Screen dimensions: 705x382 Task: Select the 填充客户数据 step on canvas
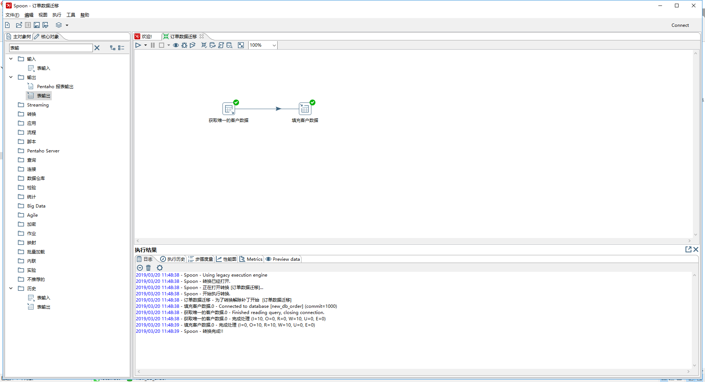pos(305,109)
